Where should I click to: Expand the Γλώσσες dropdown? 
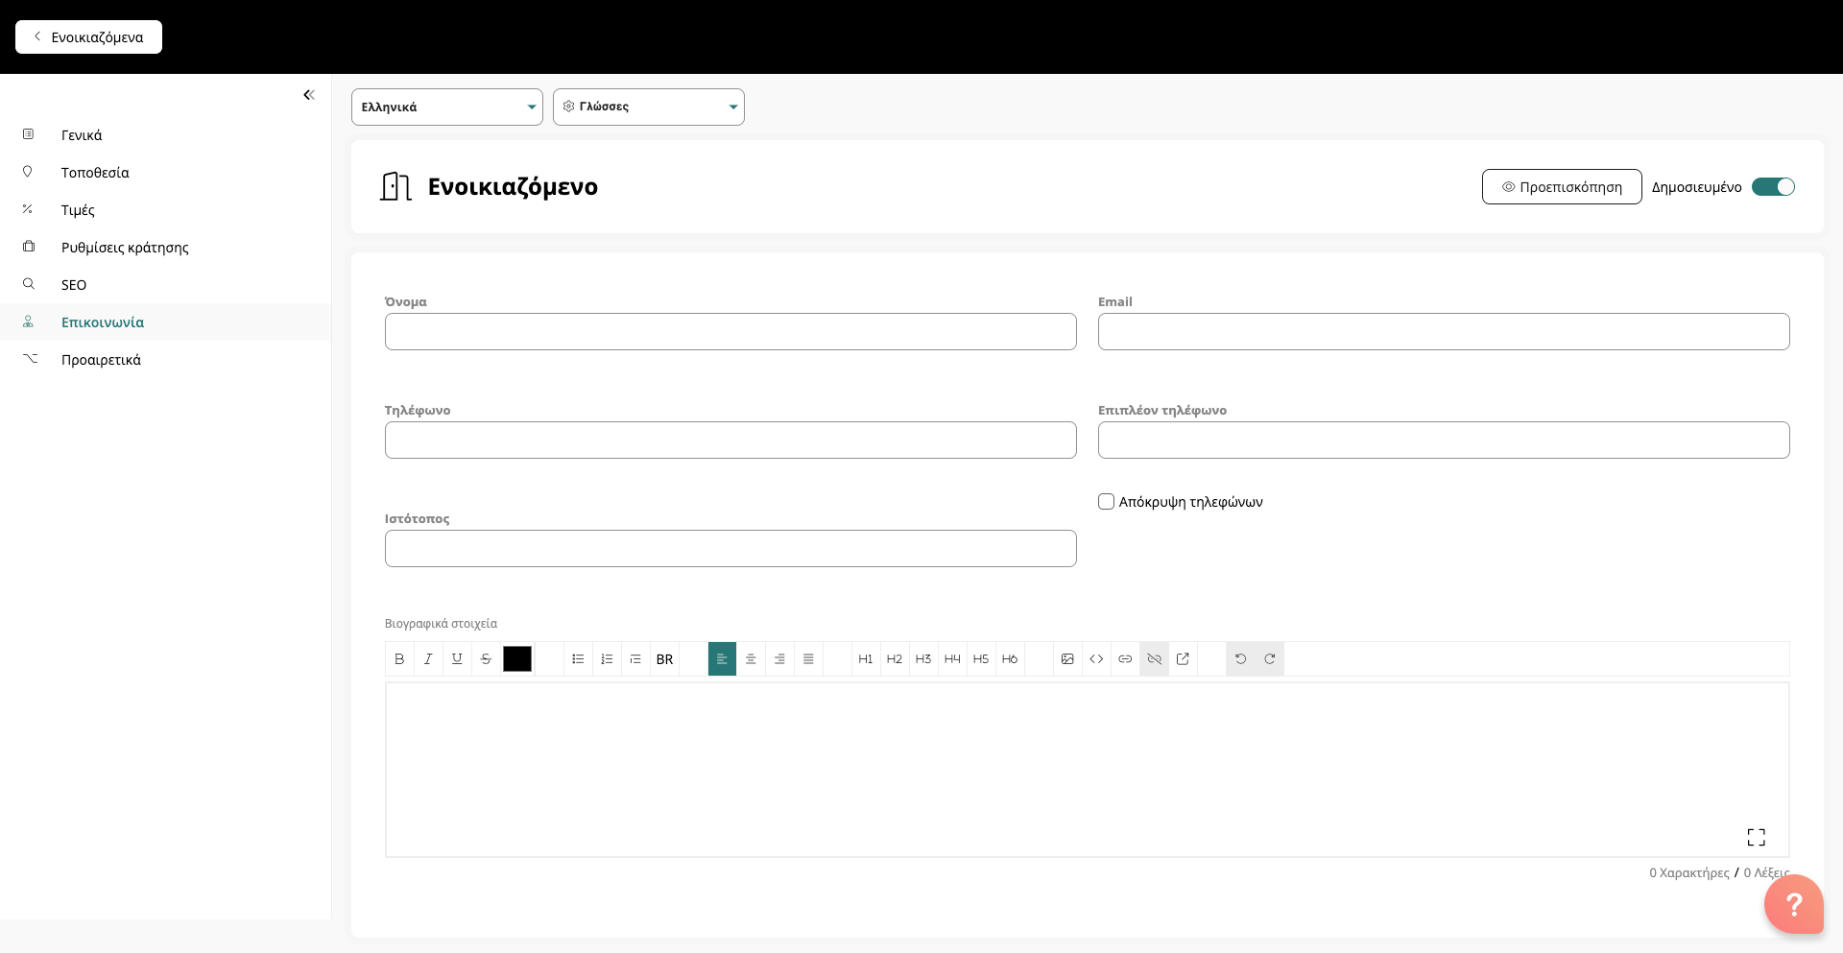(648, 107)
